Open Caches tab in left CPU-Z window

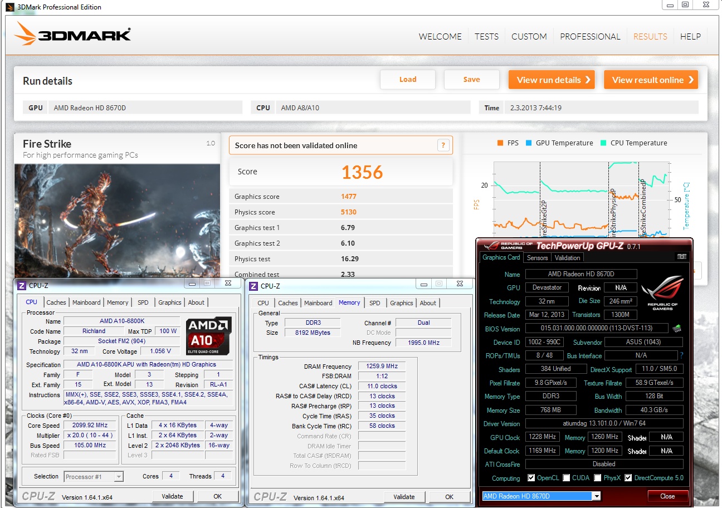pos(56,302)
